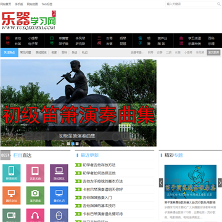Screen dimensions: 222x222
Task: Open the green camera 演艺图库 tile
Action: tap(35, 195)
